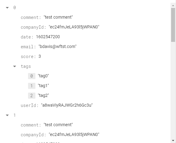Click the comment value under item 1

click(x=58, y=125)
